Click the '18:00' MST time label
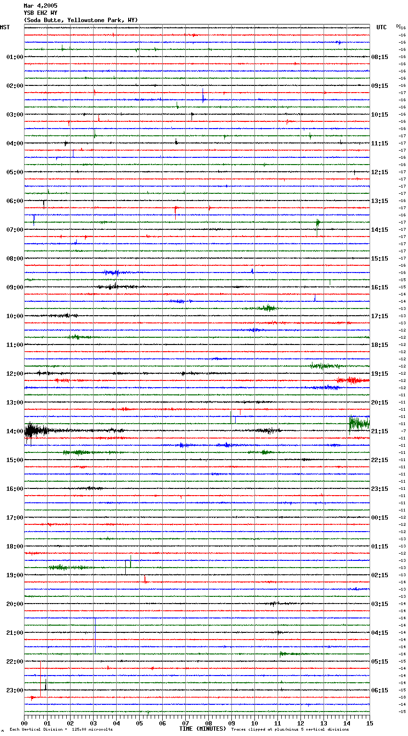This screenshot has width=408, height=736. click(x=15, y=546)
